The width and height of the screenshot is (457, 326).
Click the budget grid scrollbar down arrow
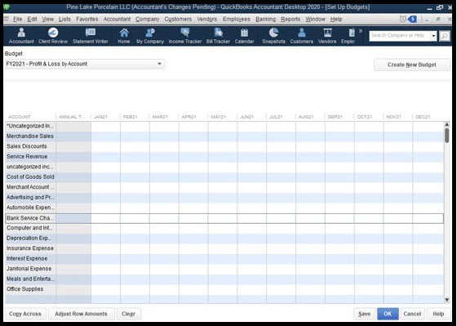click(x=447, y=300)
